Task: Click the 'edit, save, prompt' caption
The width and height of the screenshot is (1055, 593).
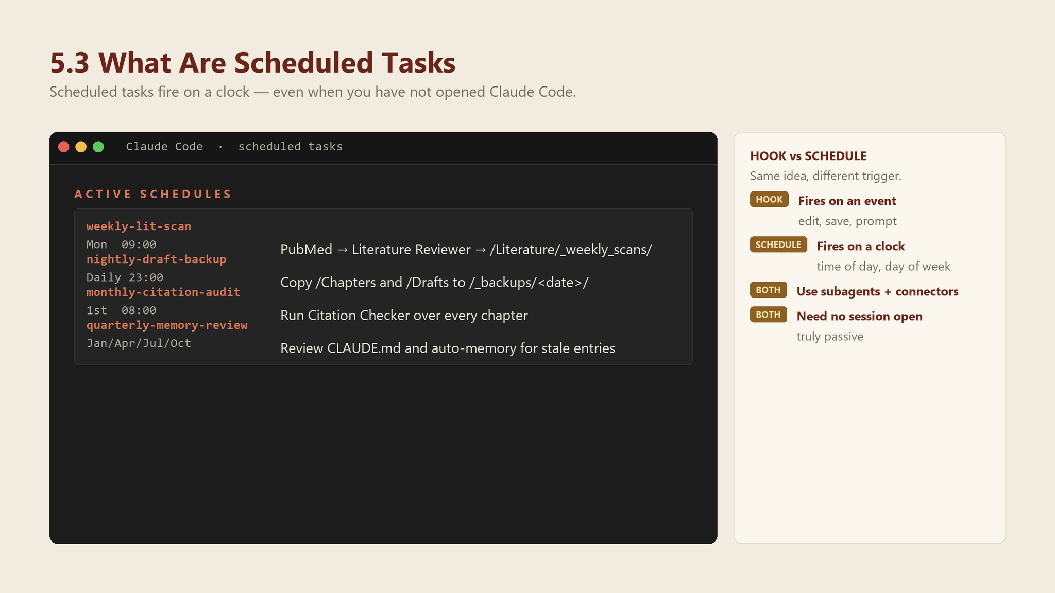Action: pyautogui.click(x=847, y=221)
